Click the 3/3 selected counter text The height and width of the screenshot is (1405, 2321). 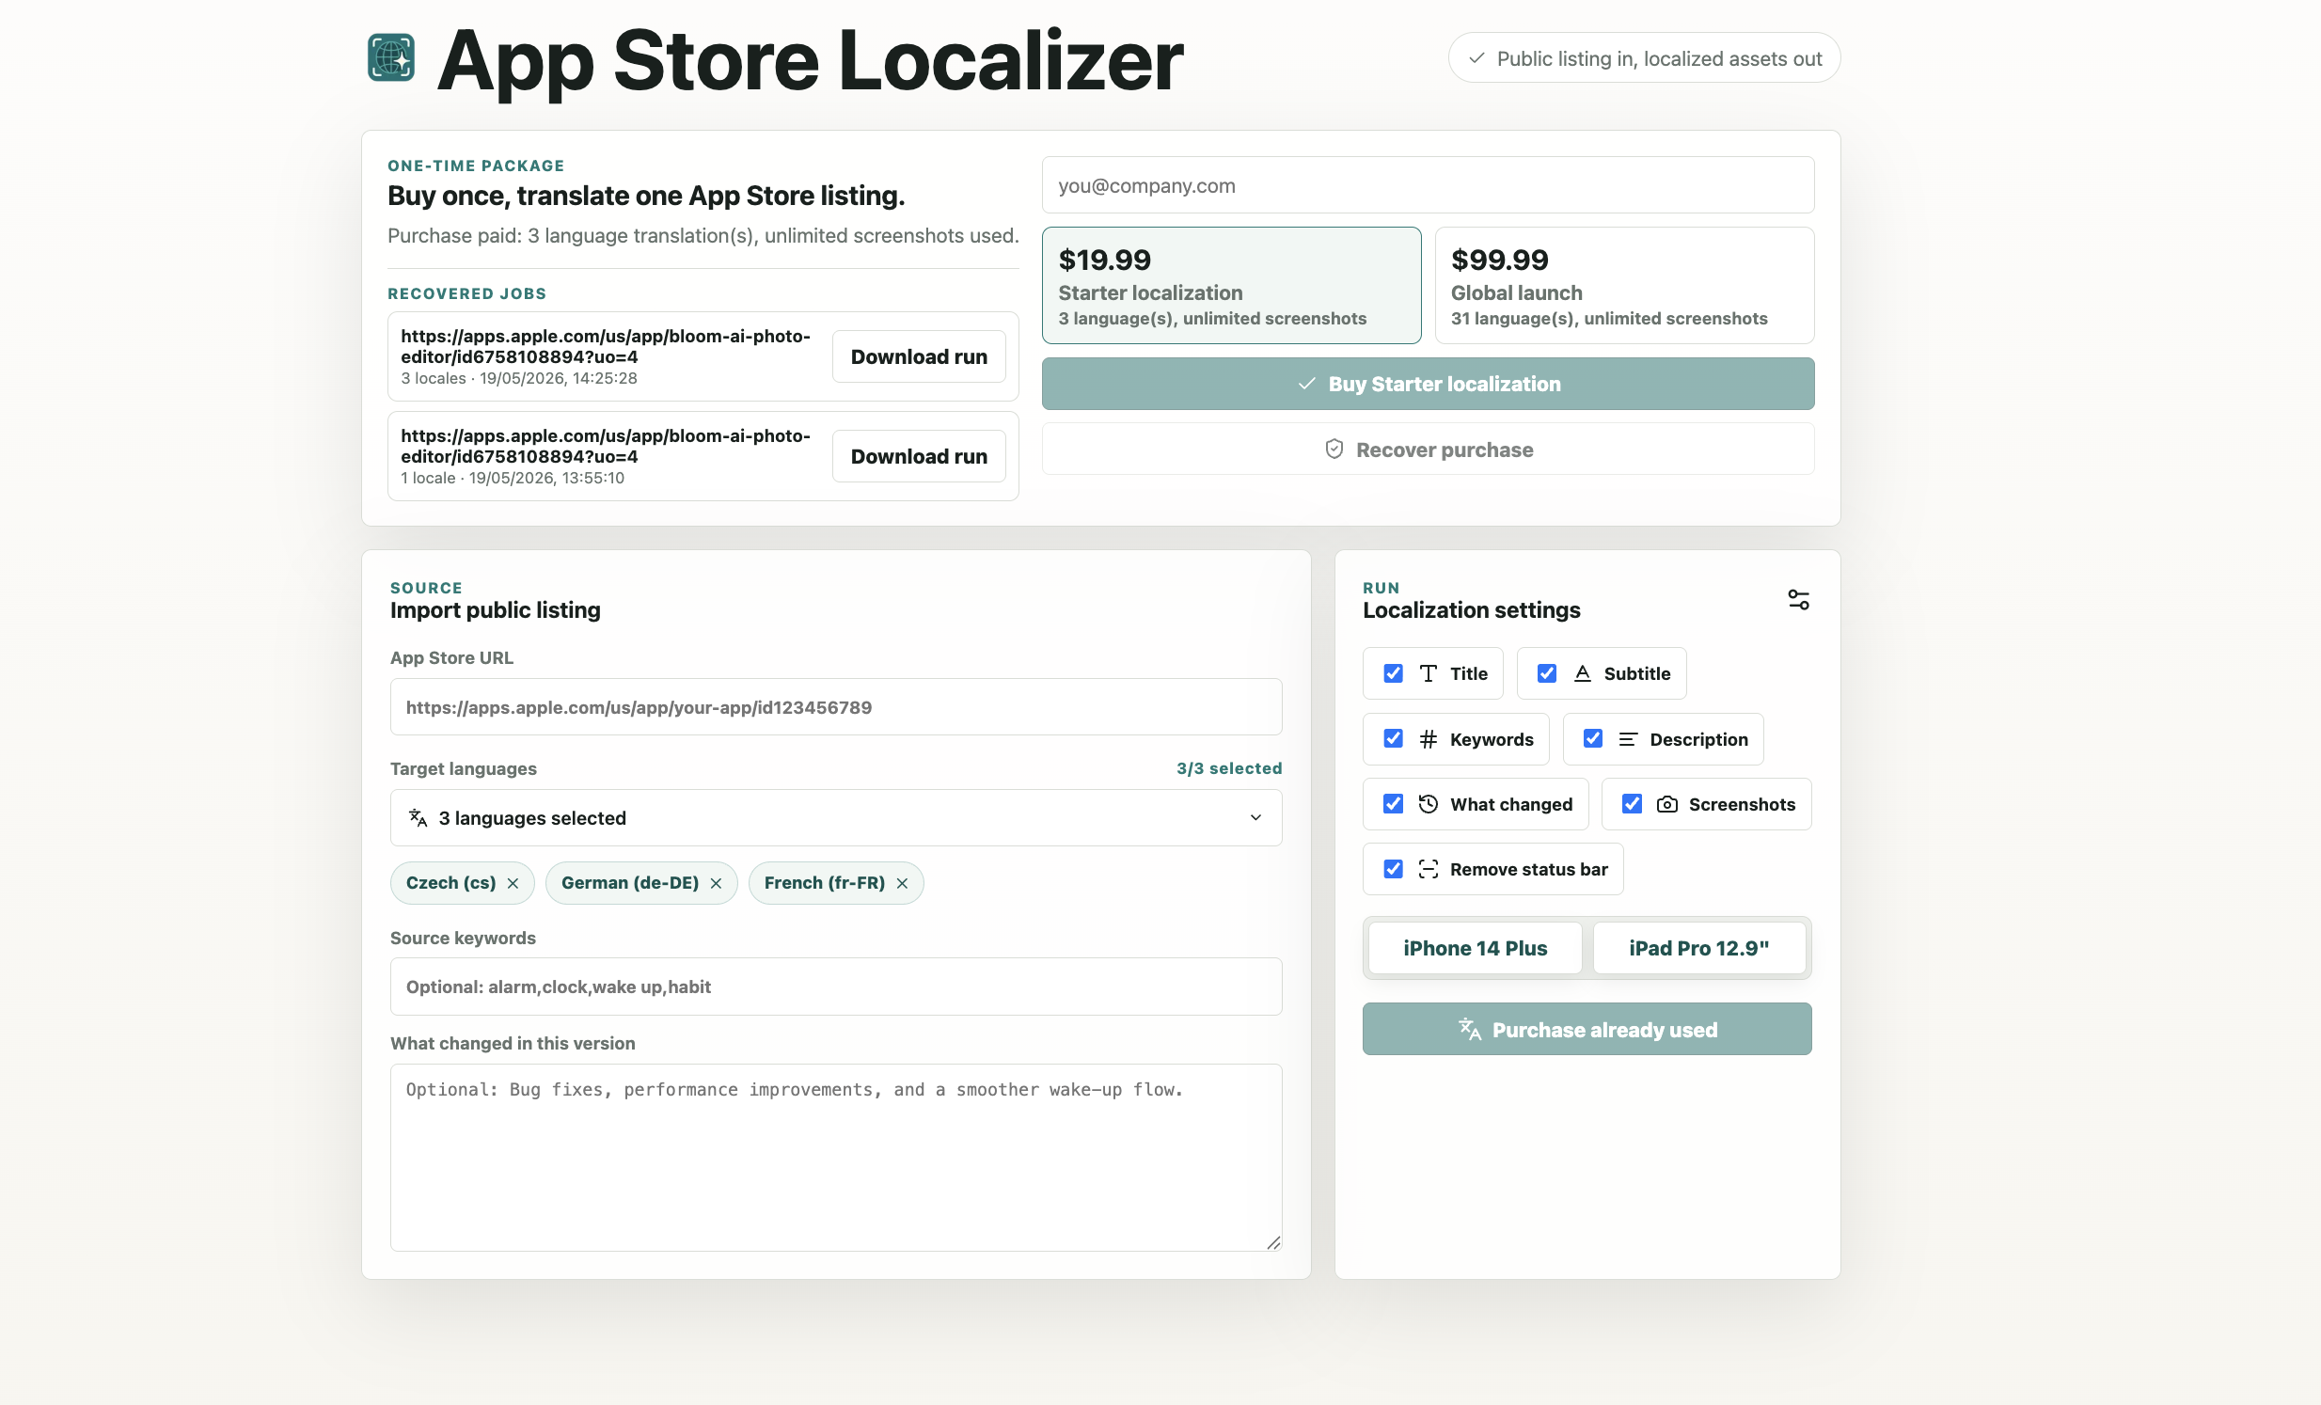(x=1228, y=768)
